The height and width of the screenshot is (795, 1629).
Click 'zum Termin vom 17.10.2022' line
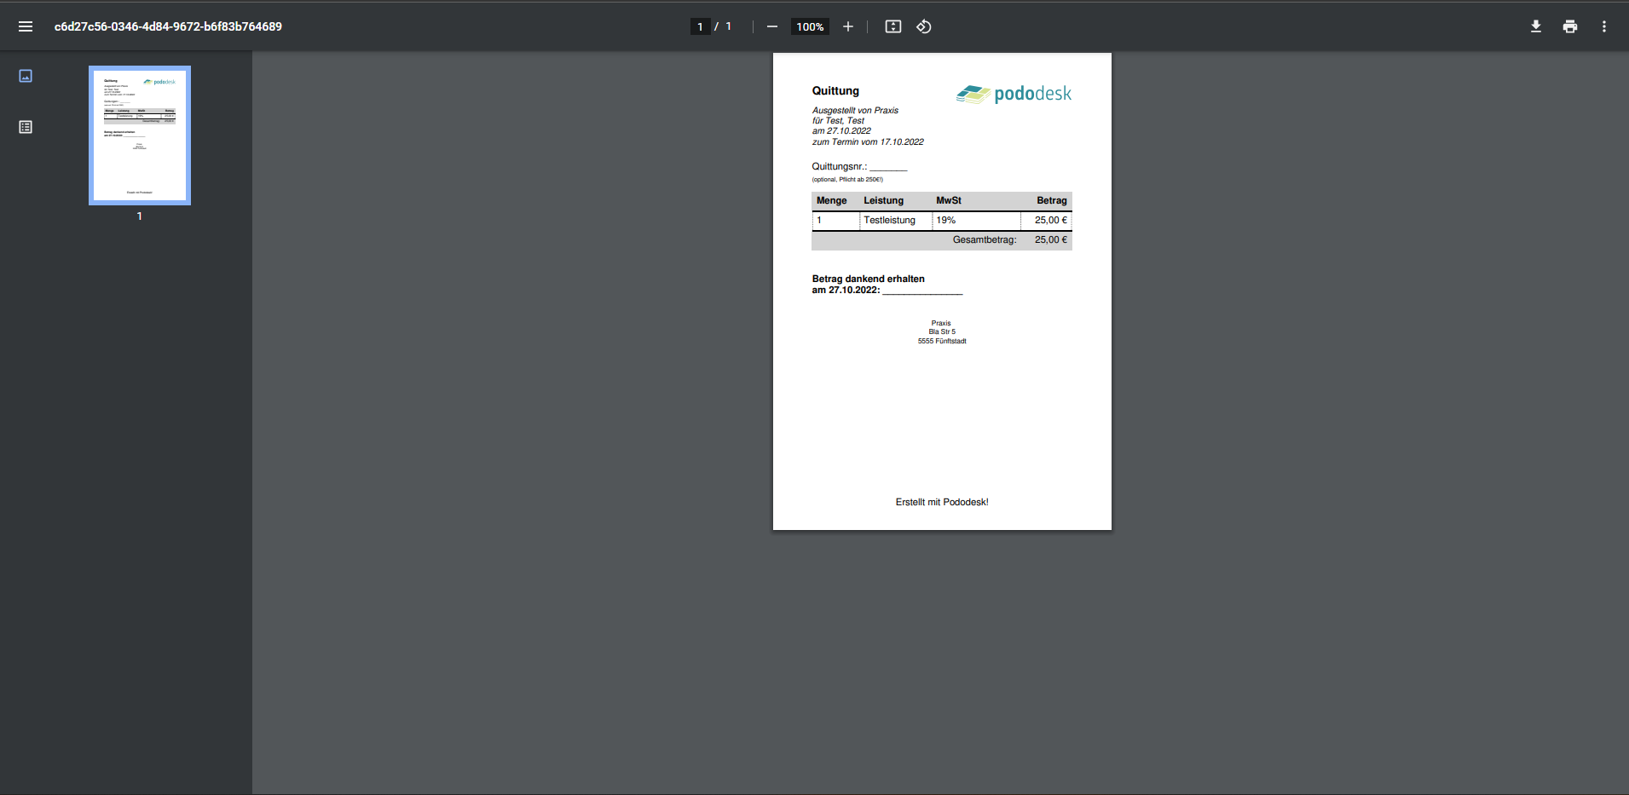(868, 141)
